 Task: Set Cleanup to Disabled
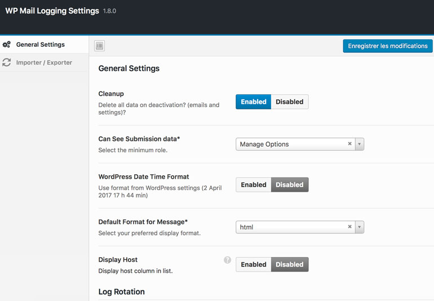[x=290, y=102]
